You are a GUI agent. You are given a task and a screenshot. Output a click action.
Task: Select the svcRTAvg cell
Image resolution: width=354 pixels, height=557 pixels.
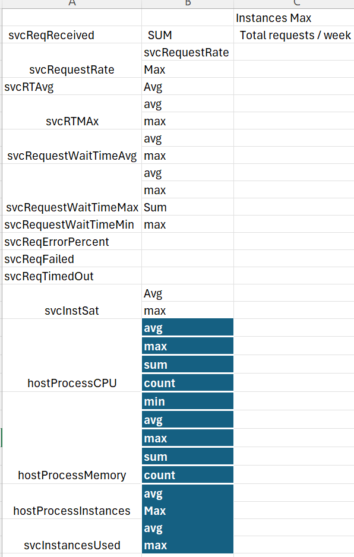(x=72, y=87)
